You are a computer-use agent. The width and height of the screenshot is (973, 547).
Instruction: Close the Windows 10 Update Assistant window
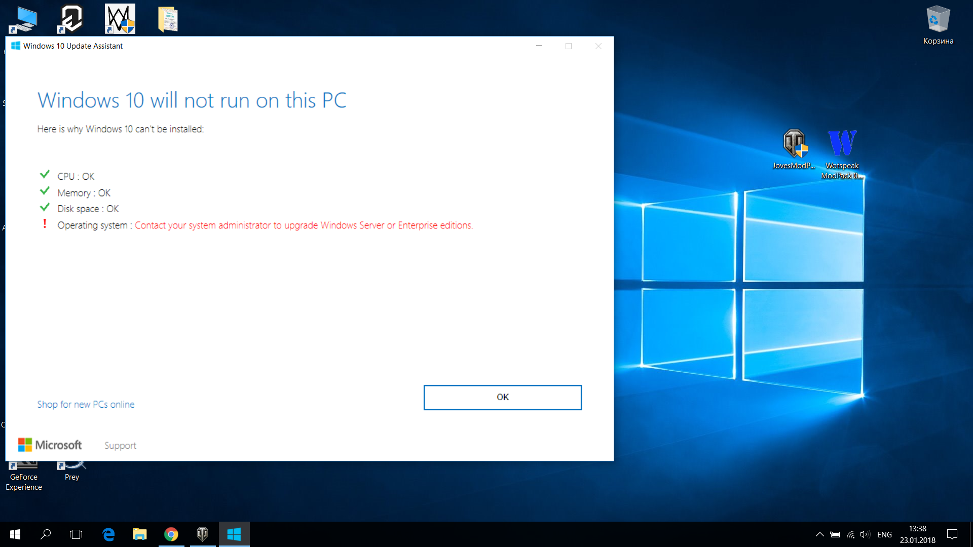point(598,46)
